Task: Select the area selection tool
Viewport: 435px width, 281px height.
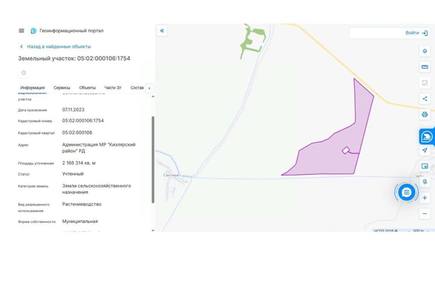Action: pyautogui.click(x=425, y=83)
